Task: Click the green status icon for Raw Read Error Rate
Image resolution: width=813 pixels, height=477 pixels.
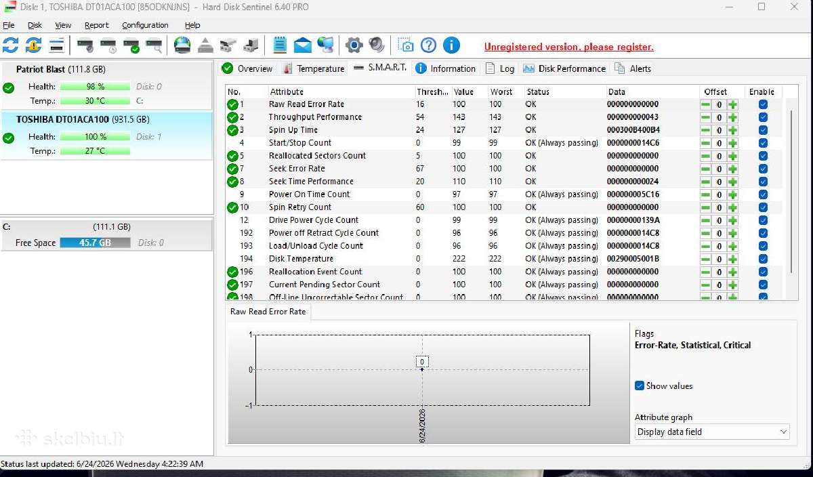Action: click(232, 104)
